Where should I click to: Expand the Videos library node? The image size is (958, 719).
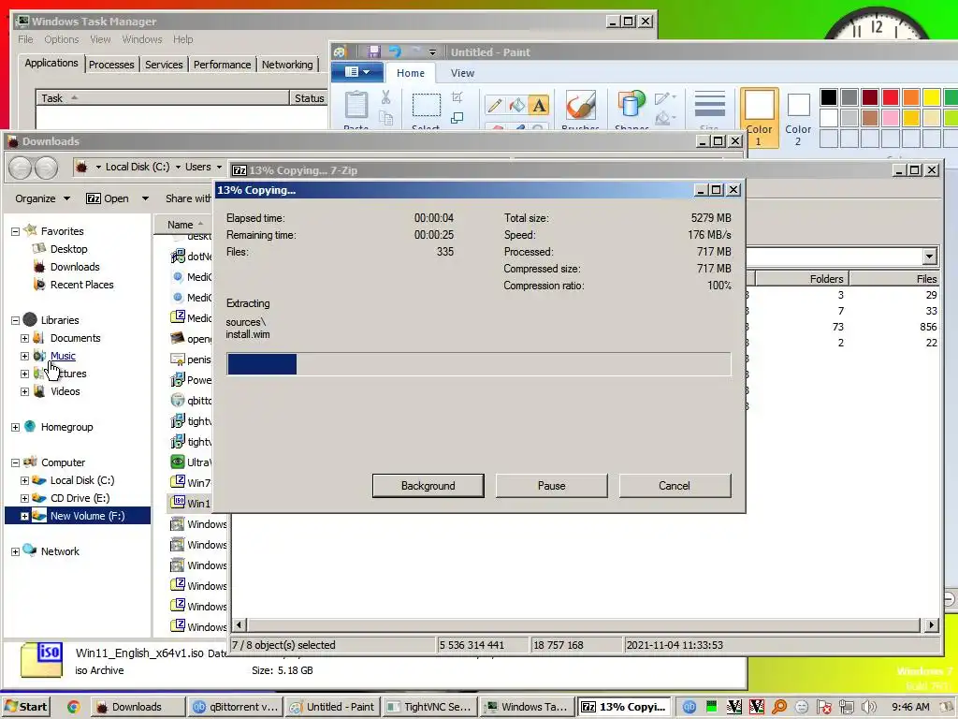pos(24,391)
